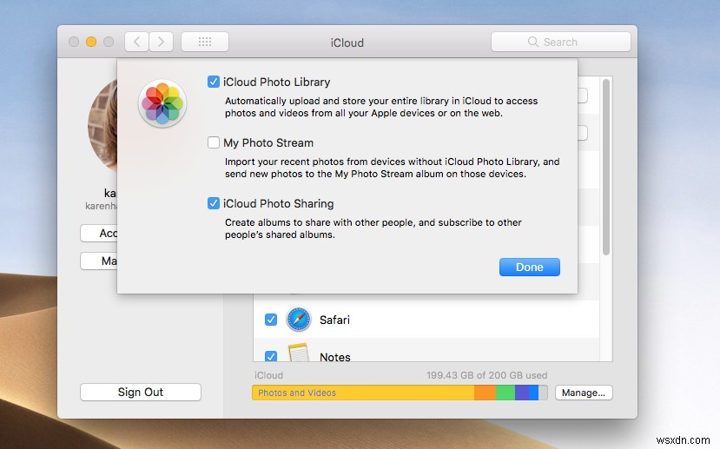Click the orange segment of the storage bar
The height and width of the screenshot is (449, 720).
click(x=485, y=393)
